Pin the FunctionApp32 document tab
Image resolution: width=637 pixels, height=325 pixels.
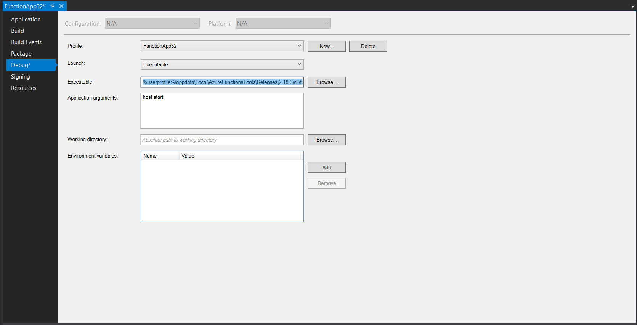(53, 6)
